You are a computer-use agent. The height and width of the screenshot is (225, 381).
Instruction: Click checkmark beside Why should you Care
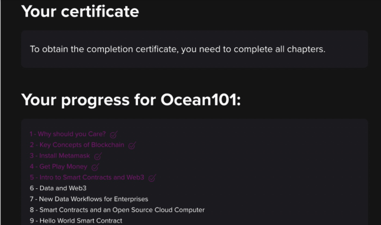113,135
